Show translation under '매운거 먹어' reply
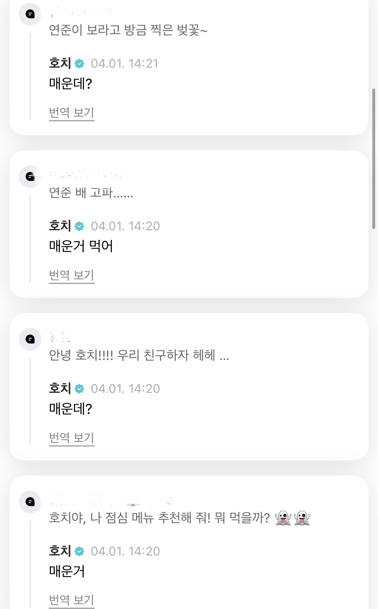The image size is (378, 609). click(x=71, y=275)
